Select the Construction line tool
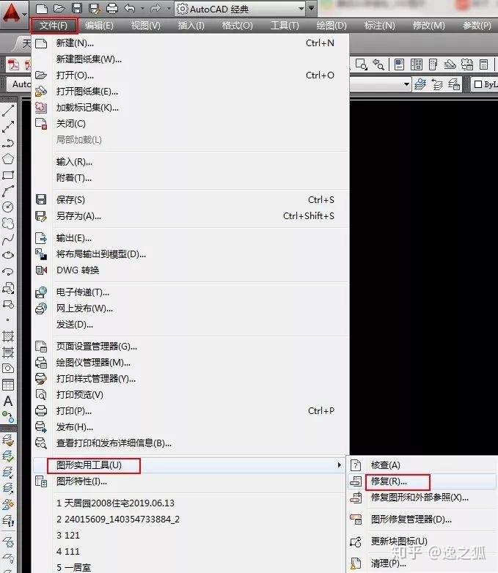498x573 pixels. 8,127
